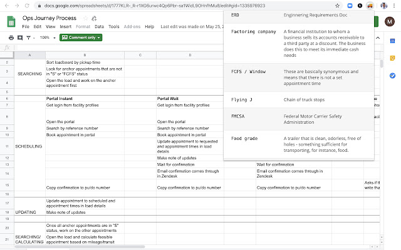Screen dimensions: 401x250
Task: Click the Portal Wait header cell
Action: pos(190,99)
